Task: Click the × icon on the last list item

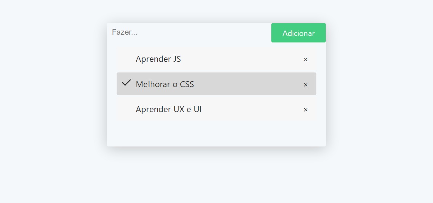Action: pyautogui.click(x=306, y=110)
